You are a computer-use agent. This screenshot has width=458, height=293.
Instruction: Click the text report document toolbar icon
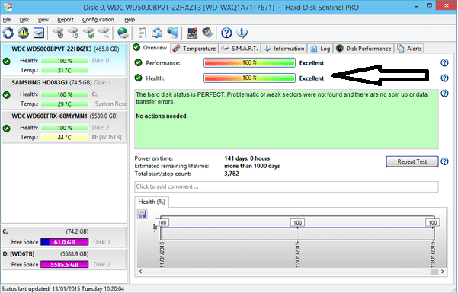click(x=142, y=33)
